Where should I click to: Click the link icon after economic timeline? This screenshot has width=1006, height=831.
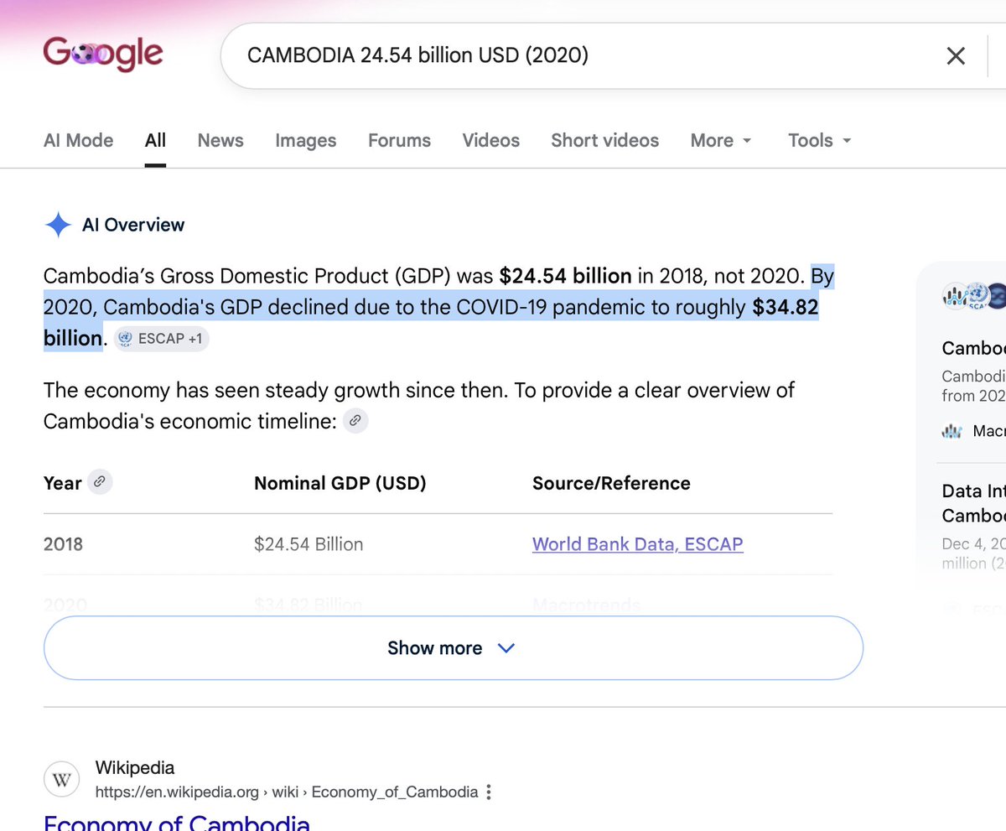pyautogui.click(x=355, y=421)
